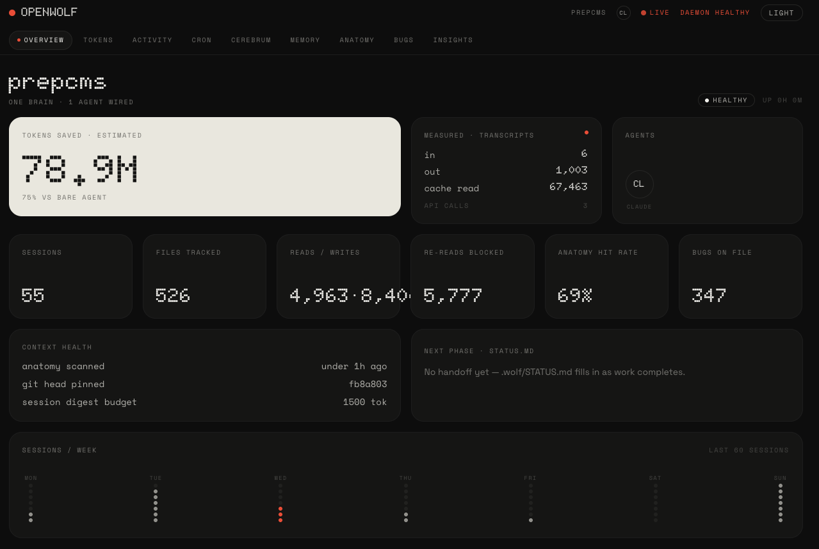The width and height of the screenshot is (819, 549).
Task: Click the Re-reads Blocked 5,777 value
Action: pyautogui.click(x=453, y=296)
